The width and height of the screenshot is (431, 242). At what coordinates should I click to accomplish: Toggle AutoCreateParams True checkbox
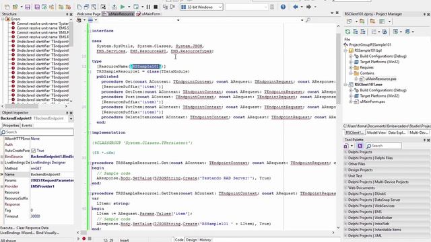34,151
